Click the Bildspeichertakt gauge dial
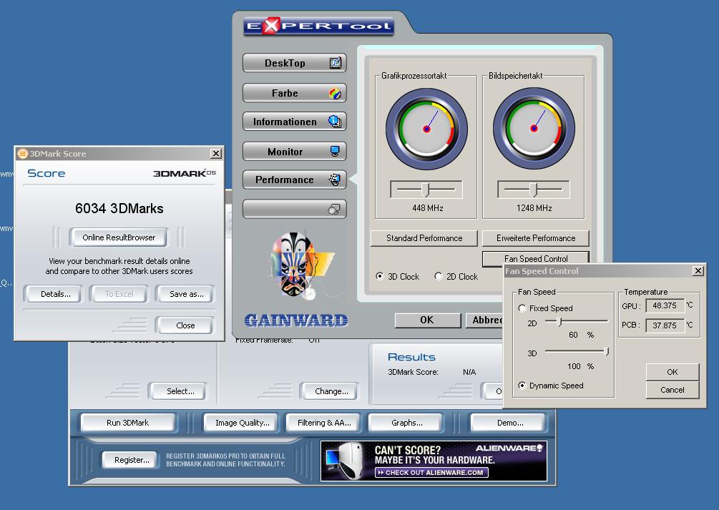 click(534, 129)
